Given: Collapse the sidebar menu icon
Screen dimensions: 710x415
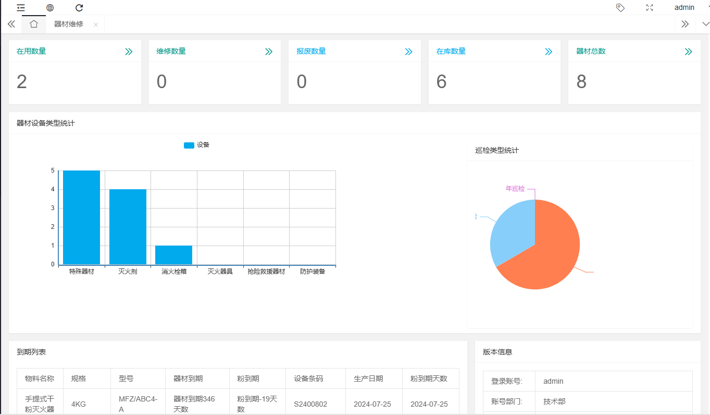Looking at the screenshot, I should (21, 8).
